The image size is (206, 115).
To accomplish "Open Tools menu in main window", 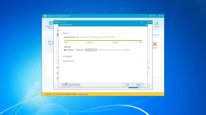I will click(157, 25).
